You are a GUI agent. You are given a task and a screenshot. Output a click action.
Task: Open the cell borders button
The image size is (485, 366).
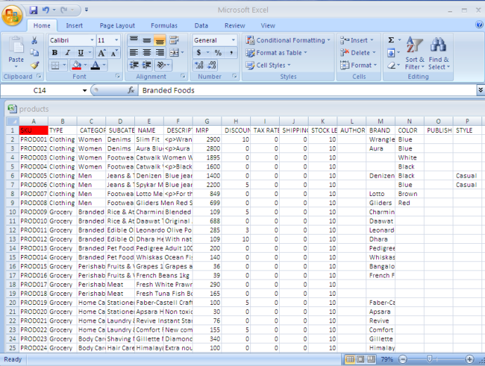55,65
